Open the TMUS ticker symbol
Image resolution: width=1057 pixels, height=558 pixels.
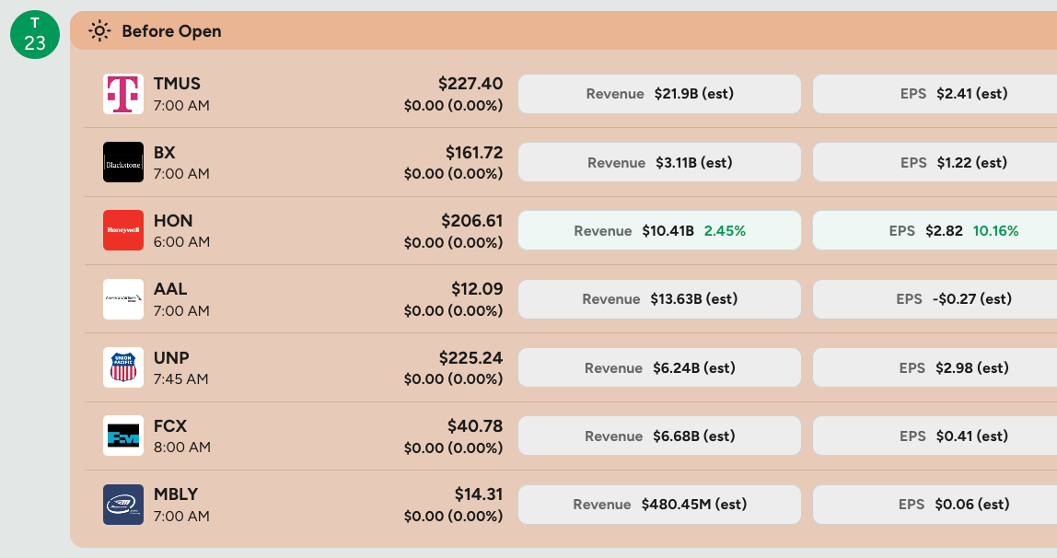[177, 84]
